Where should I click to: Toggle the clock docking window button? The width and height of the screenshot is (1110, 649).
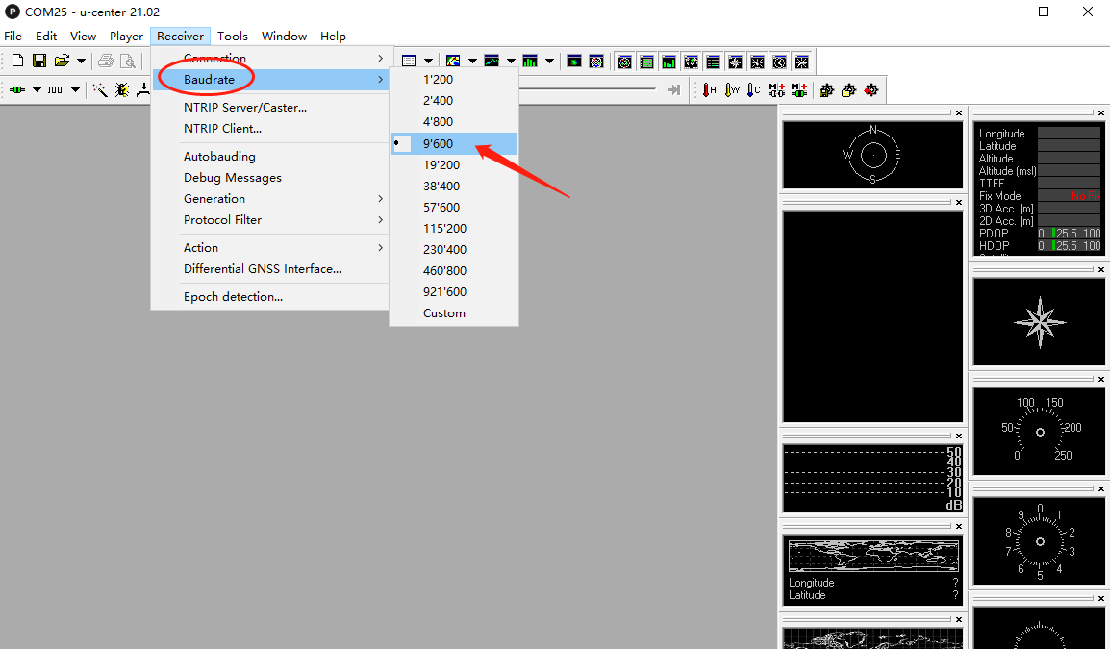coord(779,62)
